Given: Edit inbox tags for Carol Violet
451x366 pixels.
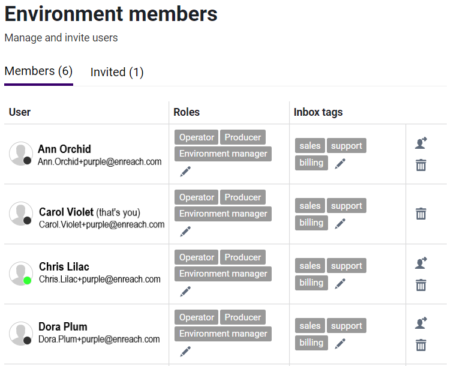Looking at the screenshot, I should pyautogui.click(x=340, y=223).
